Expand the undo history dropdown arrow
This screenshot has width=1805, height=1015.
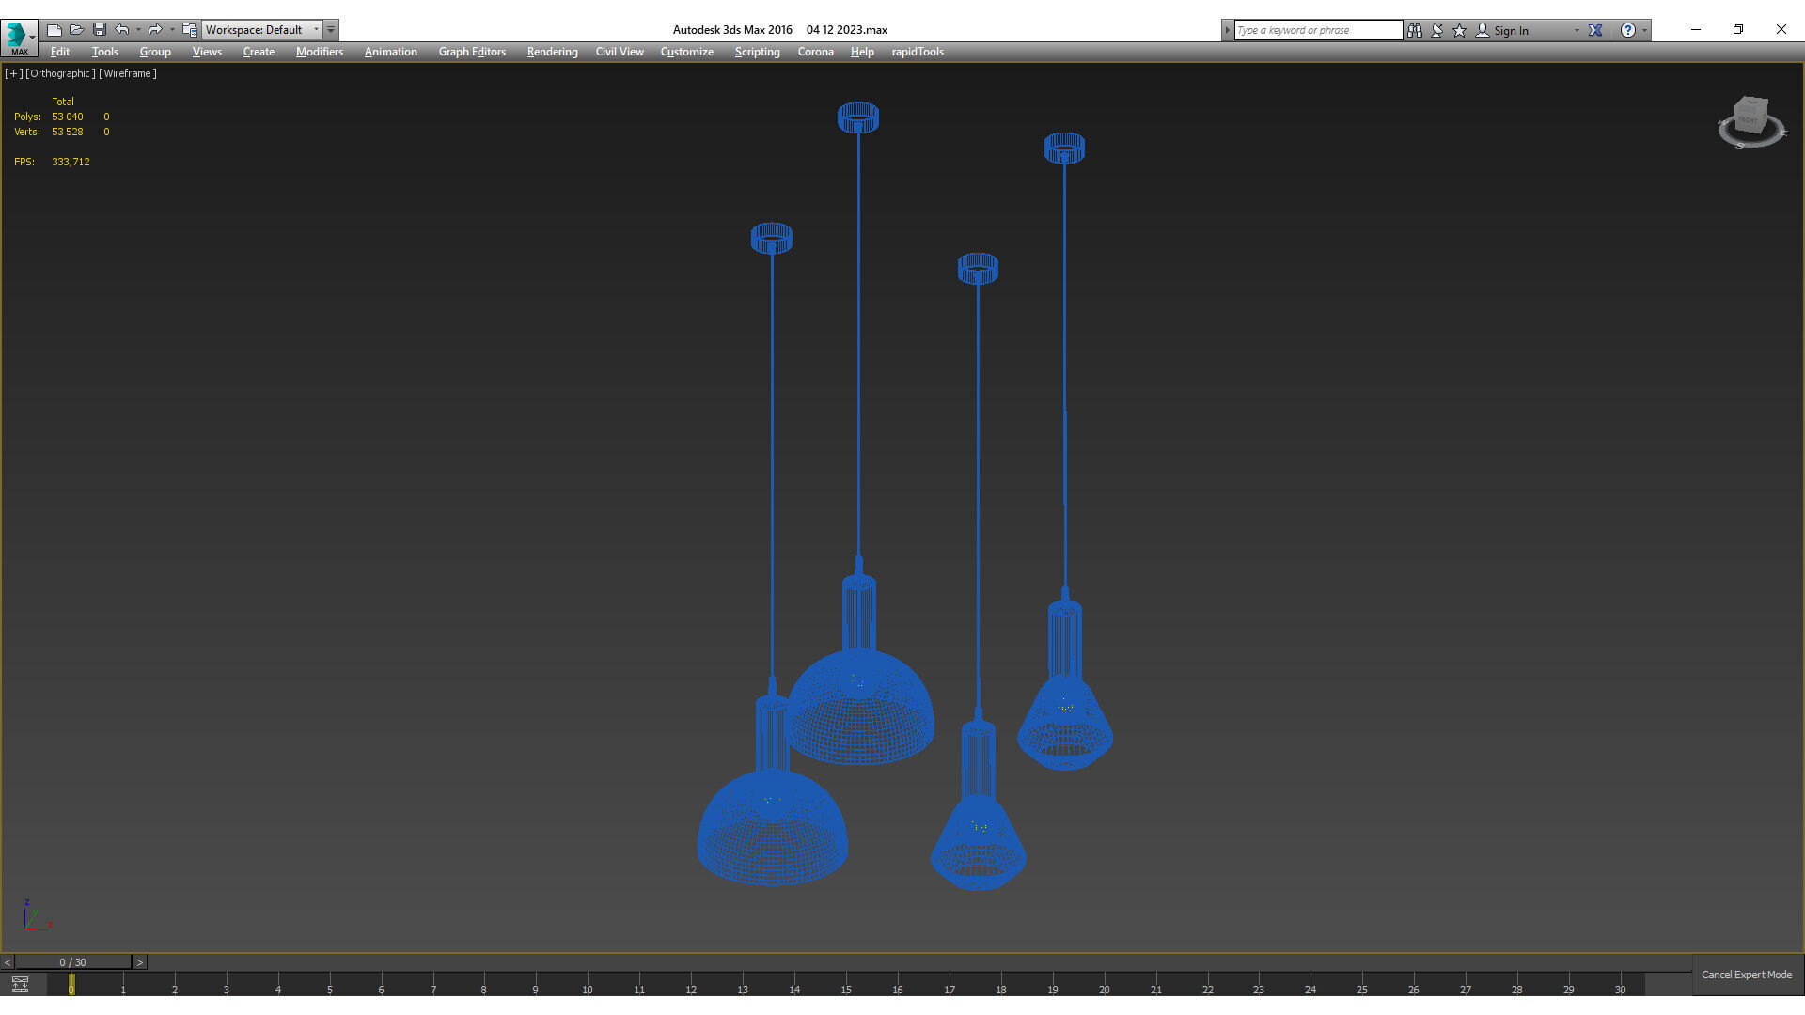tap(138, 30)
